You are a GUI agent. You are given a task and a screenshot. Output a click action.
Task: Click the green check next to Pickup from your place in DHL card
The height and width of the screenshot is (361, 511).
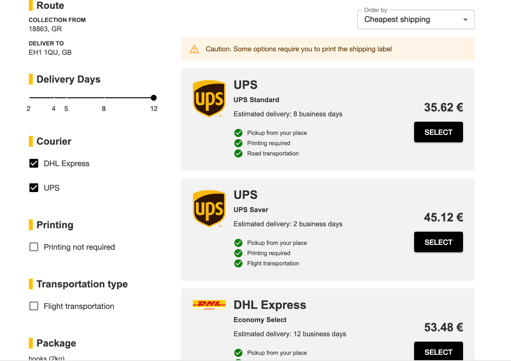pyautogui.click(x=238, y=353)
